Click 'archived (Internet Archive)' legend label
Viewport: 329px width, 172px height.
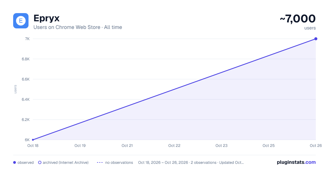coord(66,162)
